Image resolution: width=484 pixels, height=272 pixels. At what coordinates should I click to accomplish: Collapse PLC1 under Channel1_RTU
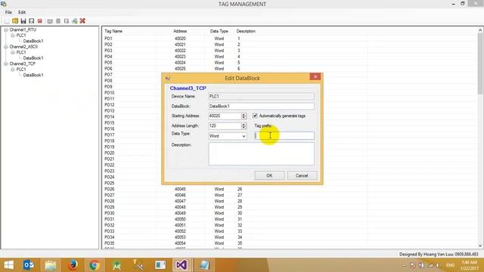[13, 36]
